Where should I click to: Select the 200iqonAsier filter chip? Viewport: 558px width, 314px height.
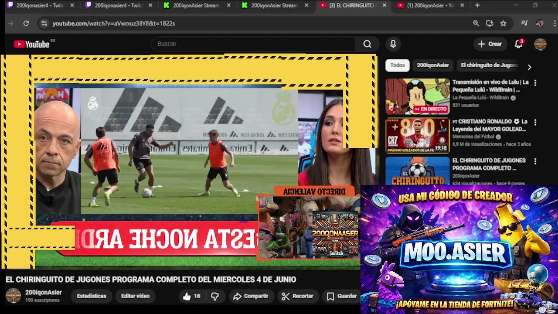(x=433, y=65)
